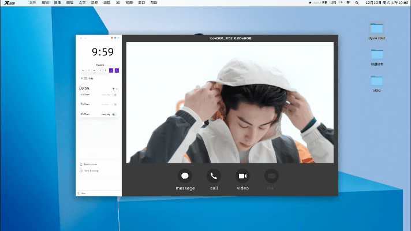Click the File folder icon in alarm panel
This screenshot has height=231, width=411.
pyautogui.click(x=85, y=78)
